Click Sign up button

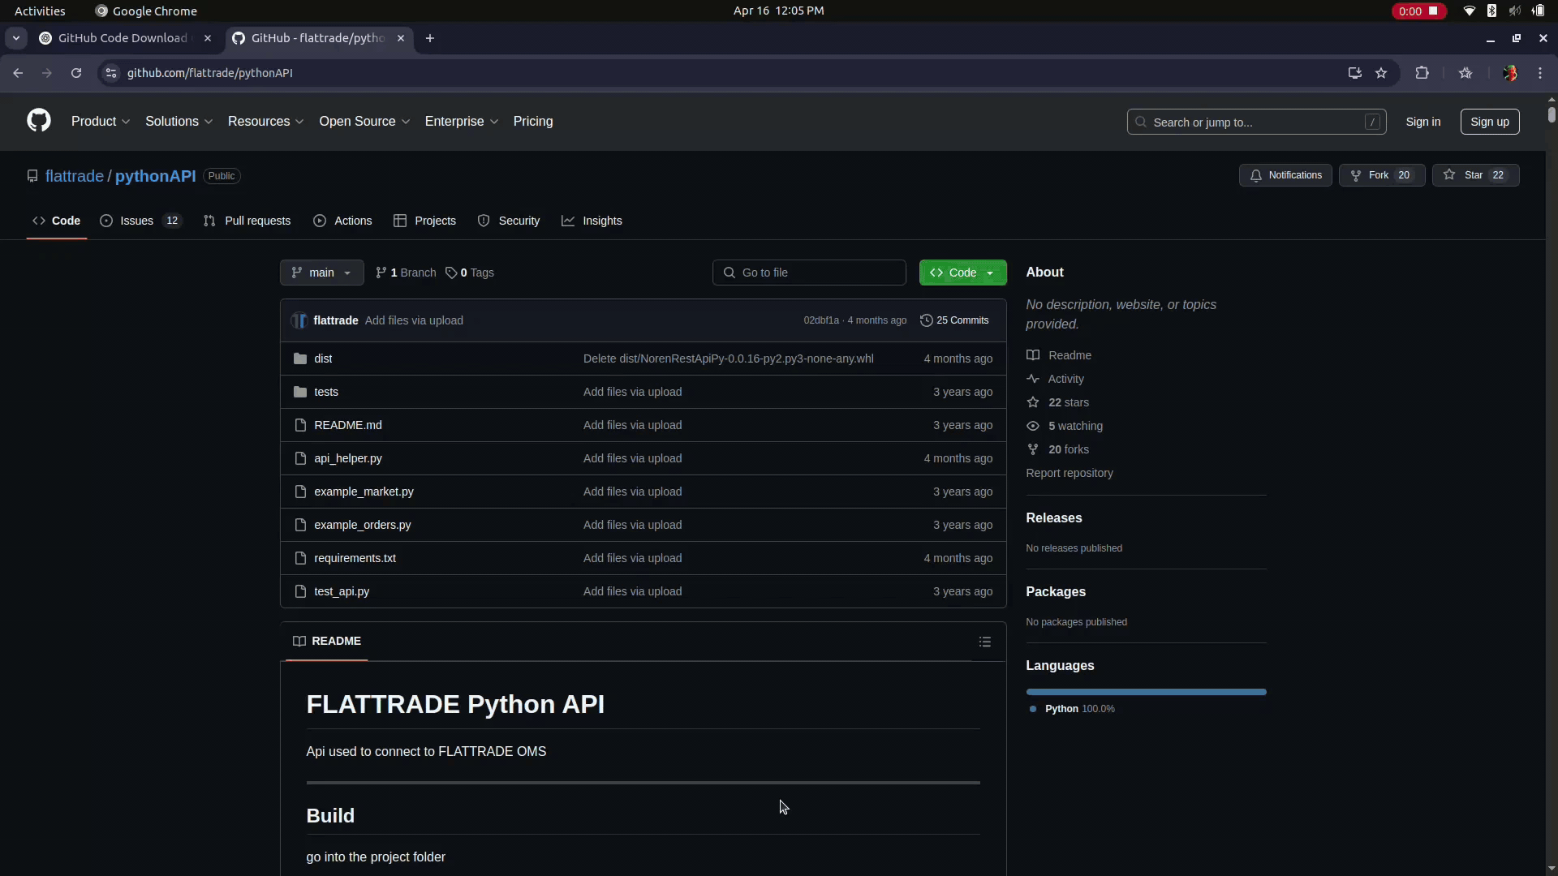[x=1490, y=122]
